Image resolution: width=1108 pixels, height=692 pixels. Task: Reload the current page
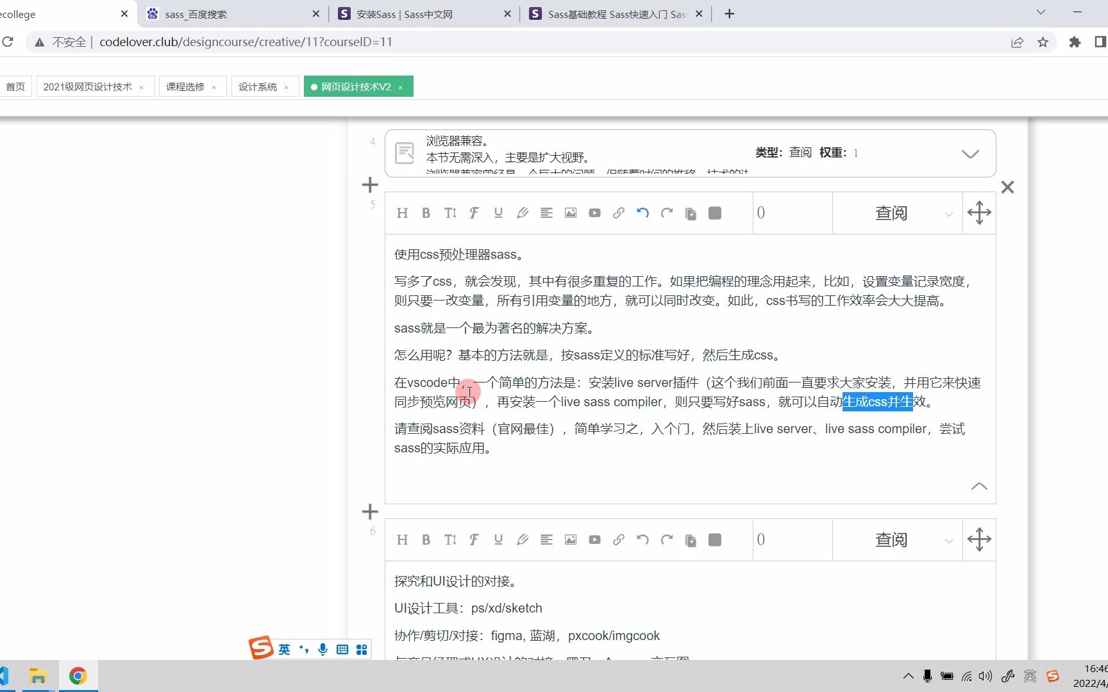[x=8, y=42]
